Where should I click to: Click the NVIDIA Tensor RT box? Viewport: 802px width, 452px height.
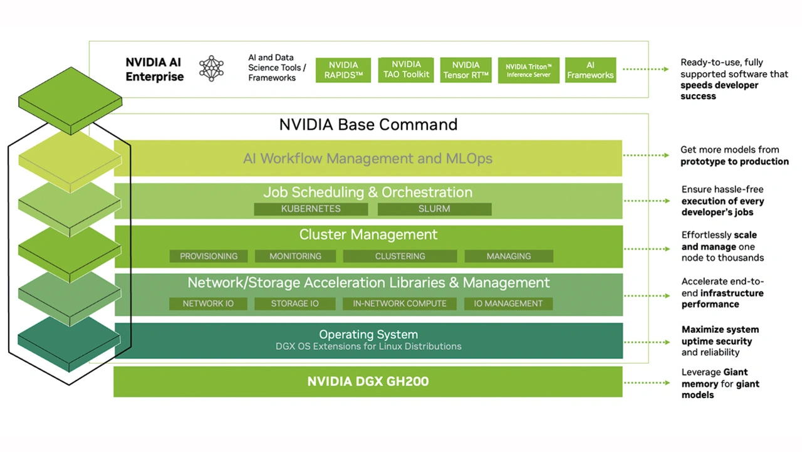click(466, 70)
